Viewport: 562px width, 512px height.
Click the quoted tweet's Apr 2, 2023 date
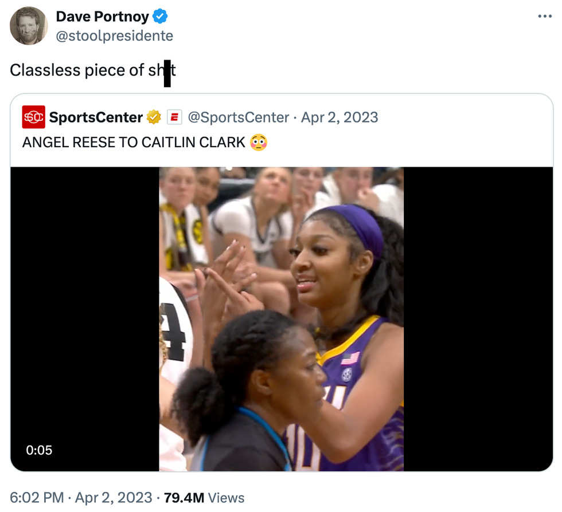[339, 117]
